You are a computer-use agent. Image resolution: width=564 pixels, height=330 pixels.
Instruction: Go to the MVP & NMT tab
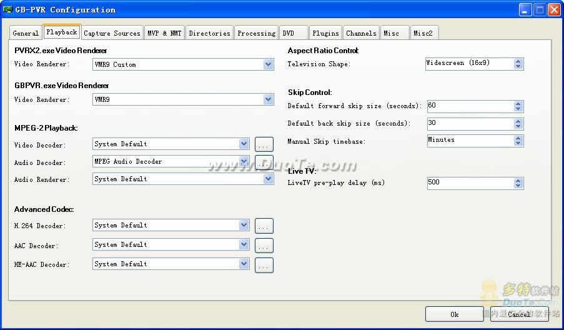(164, 32)
